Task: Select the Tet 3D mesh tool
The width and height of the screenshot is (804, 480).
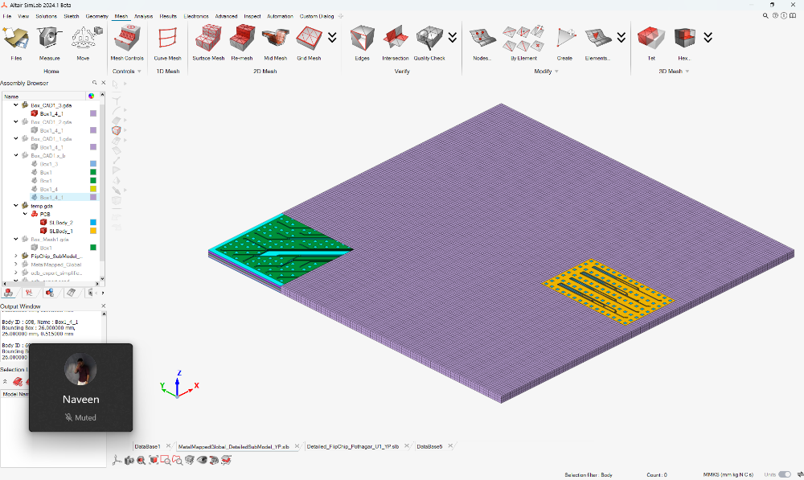Action: (651, 43)
